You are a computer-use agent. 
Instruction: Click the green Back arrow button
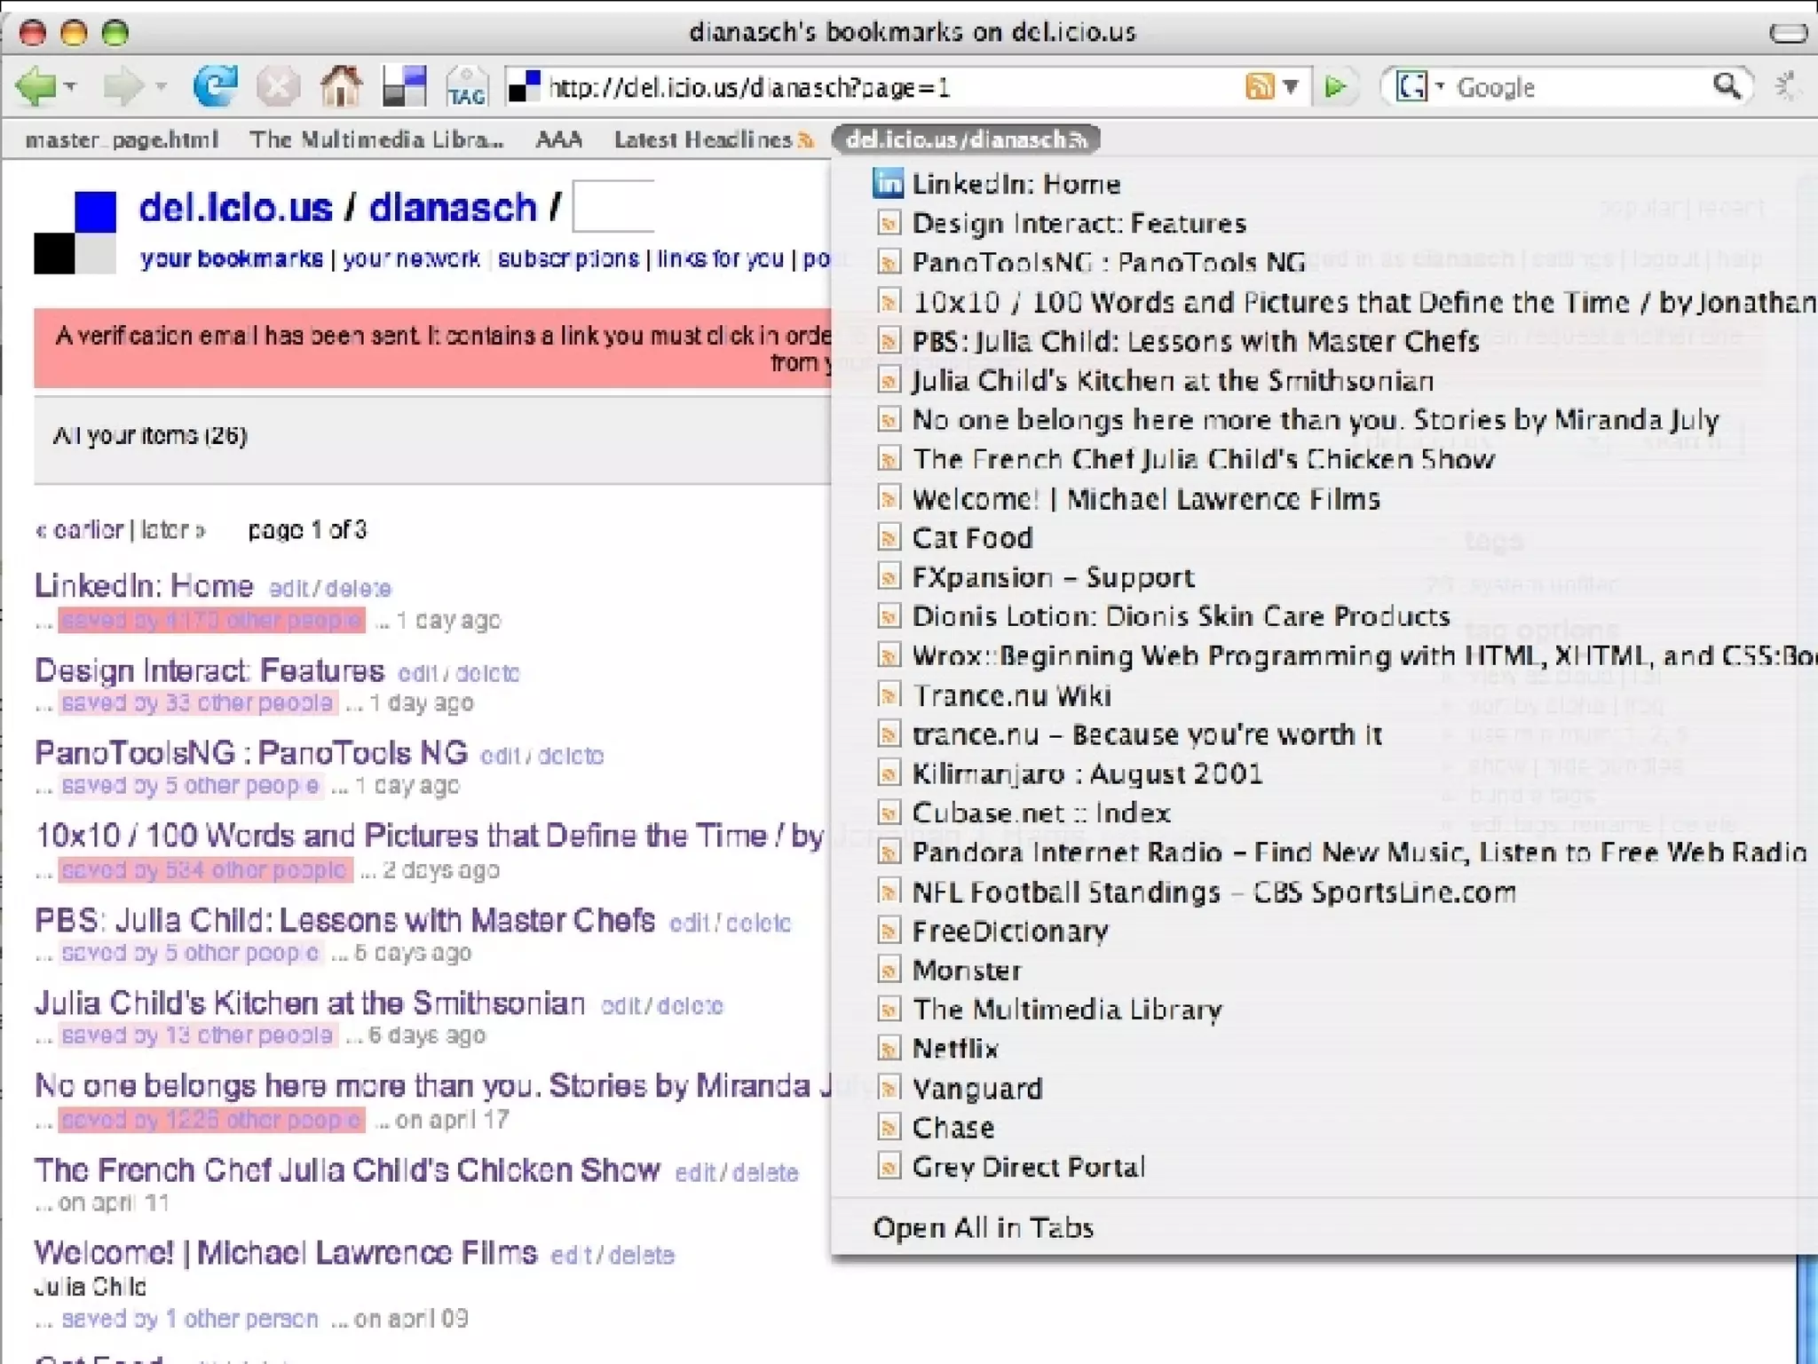[x=36, y=87]
